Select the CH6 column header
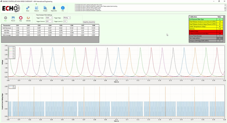The width and height of the screenshot is (227, 123). click(72, 26)
